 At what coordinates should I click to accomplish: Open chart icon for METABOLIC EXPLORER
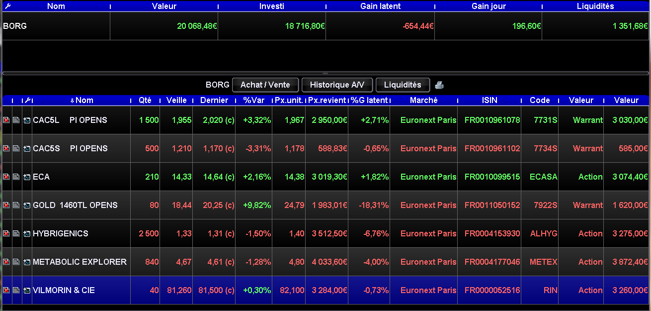(27, 262)
